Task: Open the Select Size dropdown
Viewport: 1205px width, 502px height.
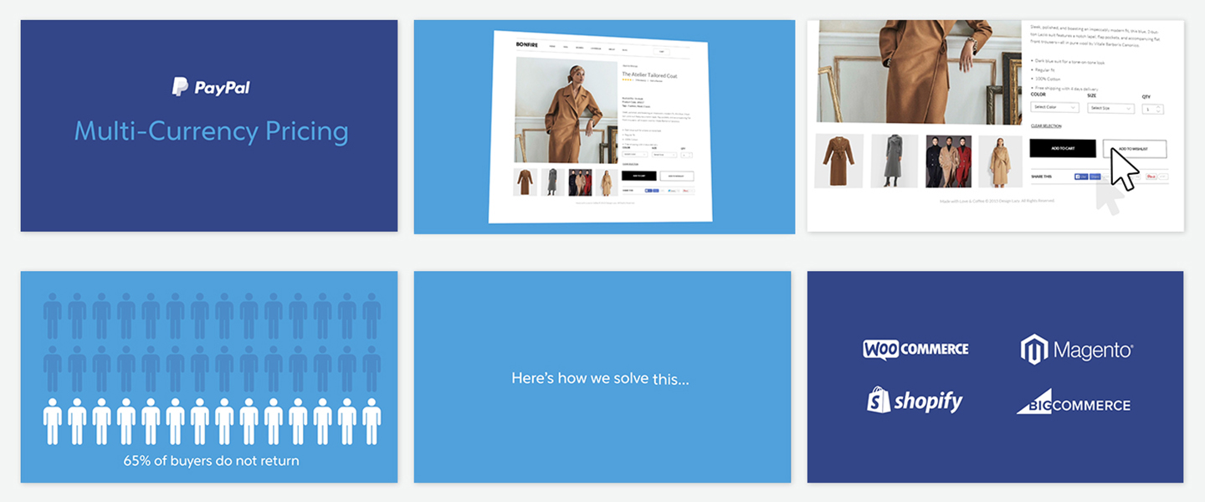Action: [x=1110, y=108]
